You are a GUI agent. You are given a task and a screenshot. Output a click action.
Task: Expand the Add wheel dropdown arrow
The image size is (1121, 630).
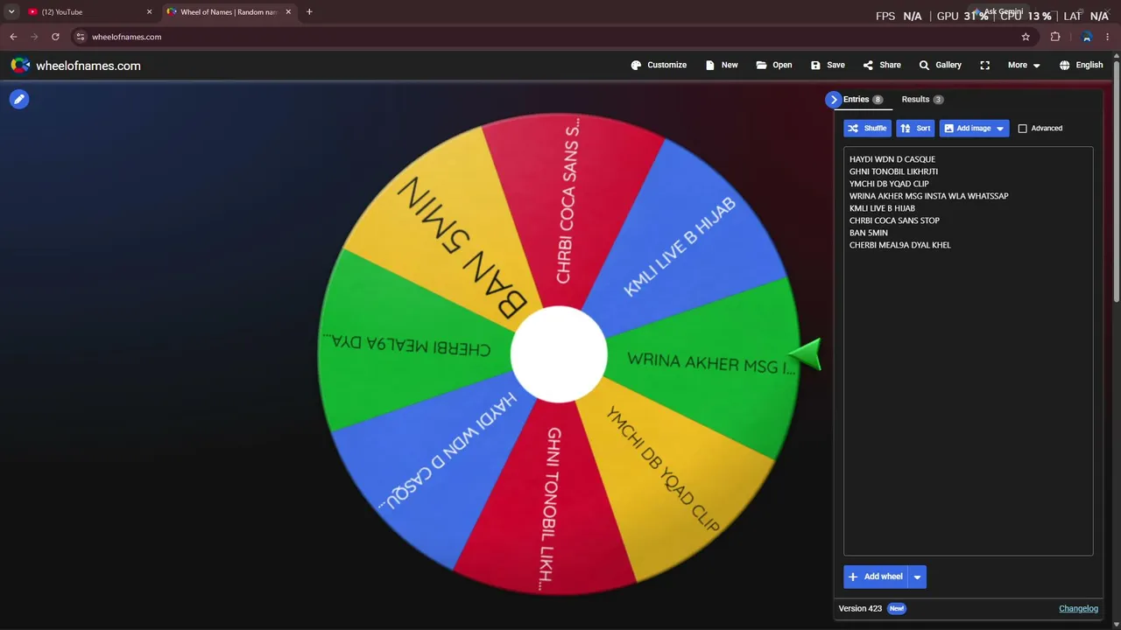(x=917, y=577)
